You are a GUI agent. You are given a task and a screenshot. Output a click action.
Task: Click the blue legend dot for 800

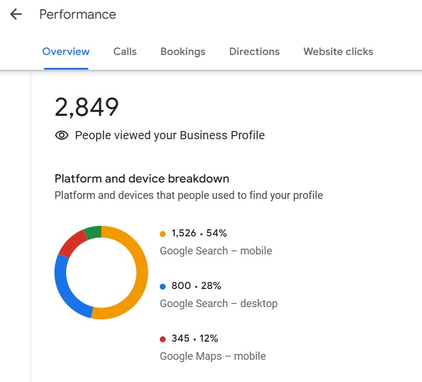tap(163, 287)
